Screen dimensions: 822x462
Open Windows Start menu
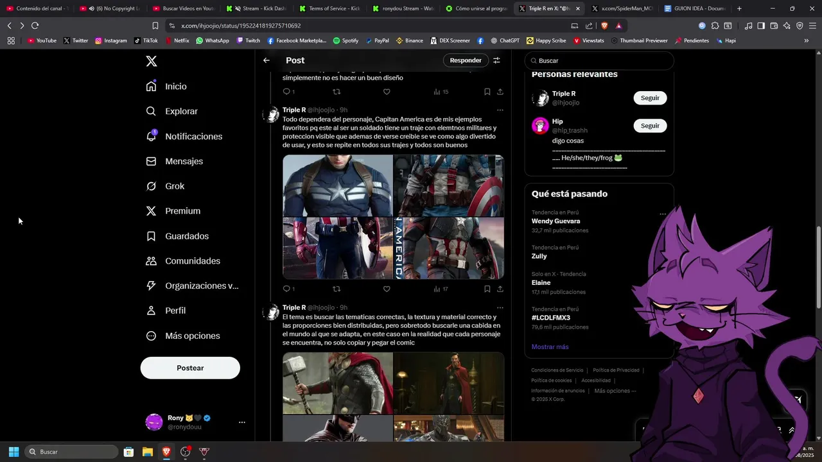point(13,452)
